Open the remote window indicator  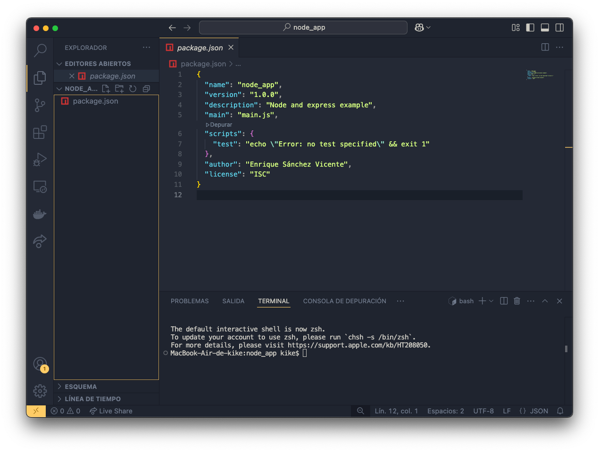tap(36, 411)
